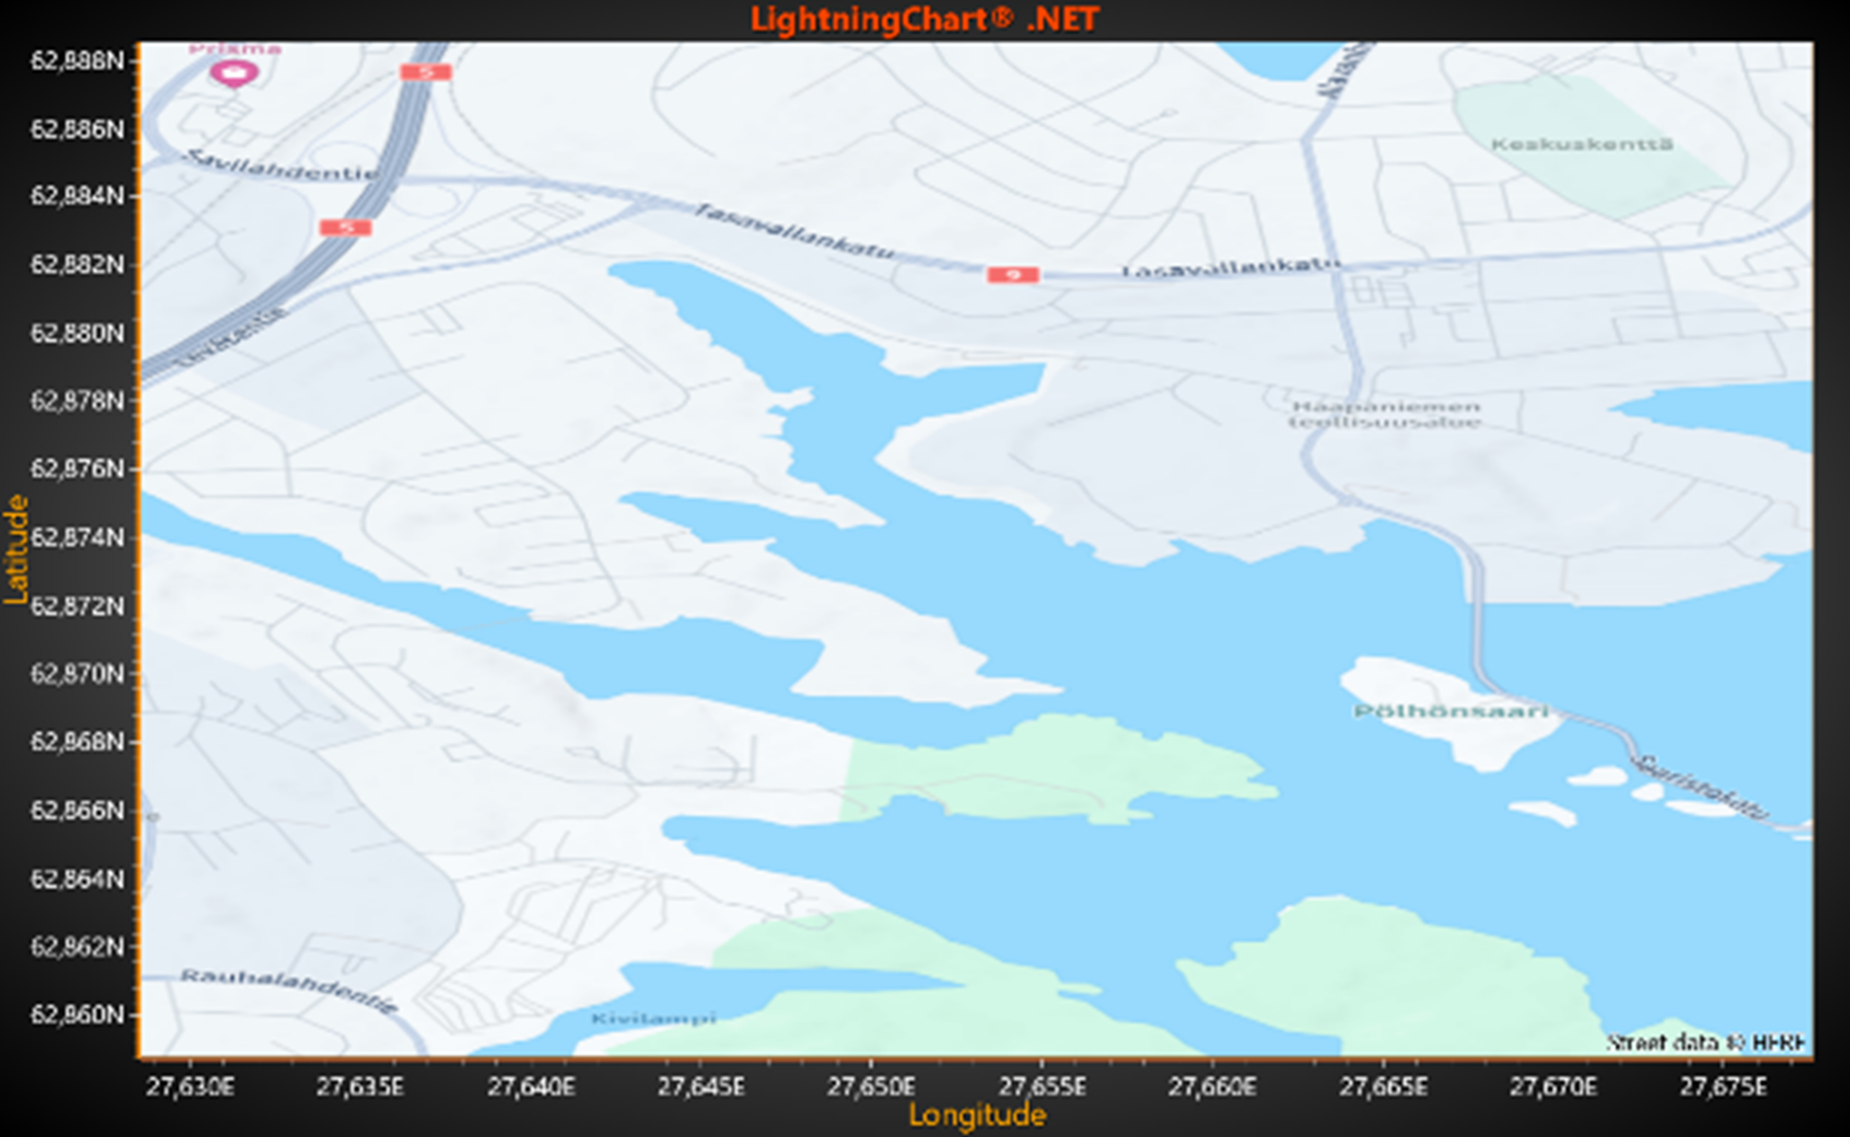This screenshot has height=1137, width=1850.
Task: Click the 62,862N latitude tick label
Action: click(x=78, y=946)
